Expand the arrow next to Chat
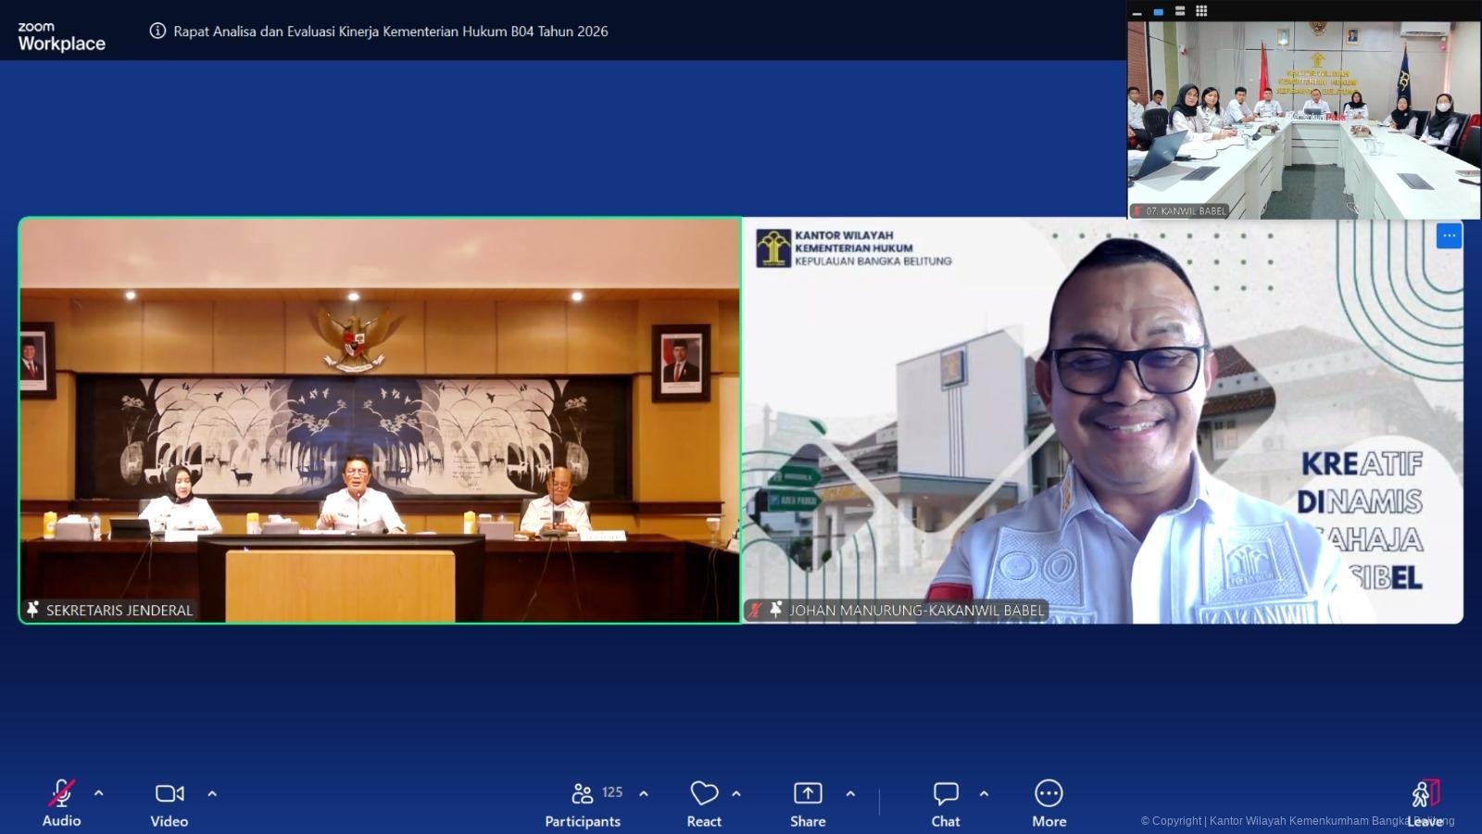1482x834 pixels. 984,793
